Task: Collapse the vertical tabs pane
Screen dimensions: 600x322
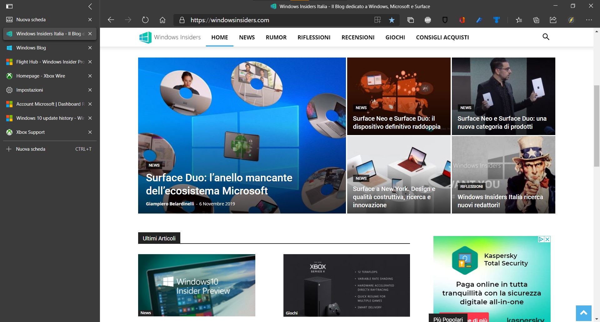Action: [90, 6]
